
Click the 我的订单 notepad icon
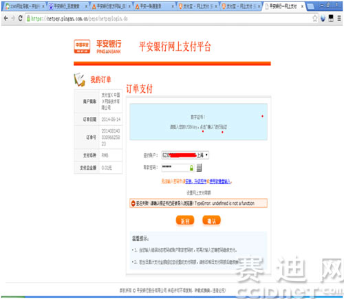coord(79,80)
